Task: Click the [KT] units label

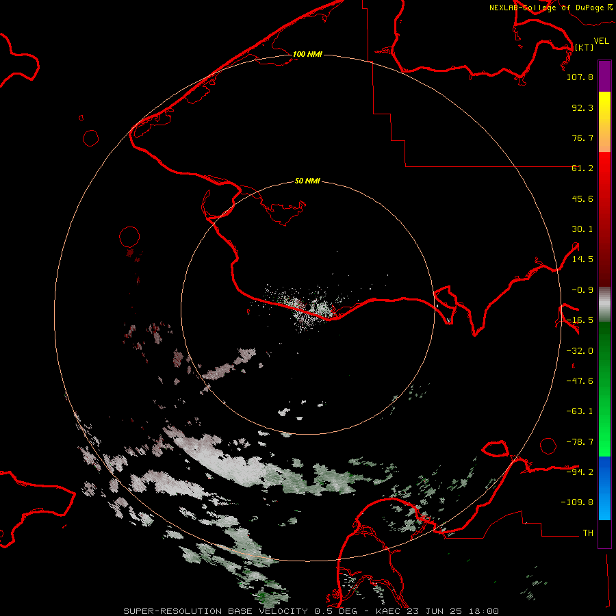Action: point(584,47)
